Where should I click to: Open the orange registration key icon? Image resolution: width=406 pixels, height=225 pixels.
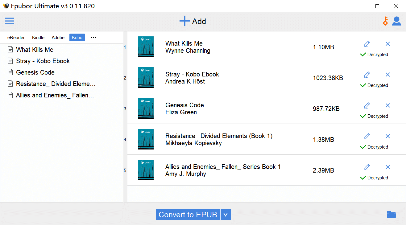point(385,21)
